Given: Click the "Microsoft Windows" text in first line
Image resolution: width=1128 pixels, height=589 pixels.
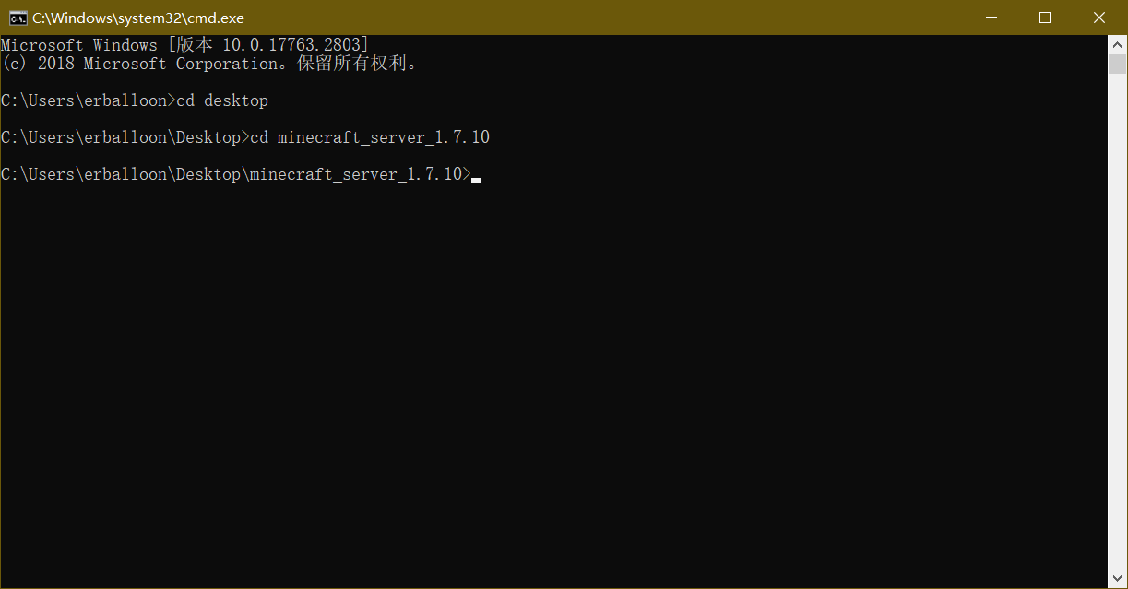Looking at the screenshot, I should (79, 45).
